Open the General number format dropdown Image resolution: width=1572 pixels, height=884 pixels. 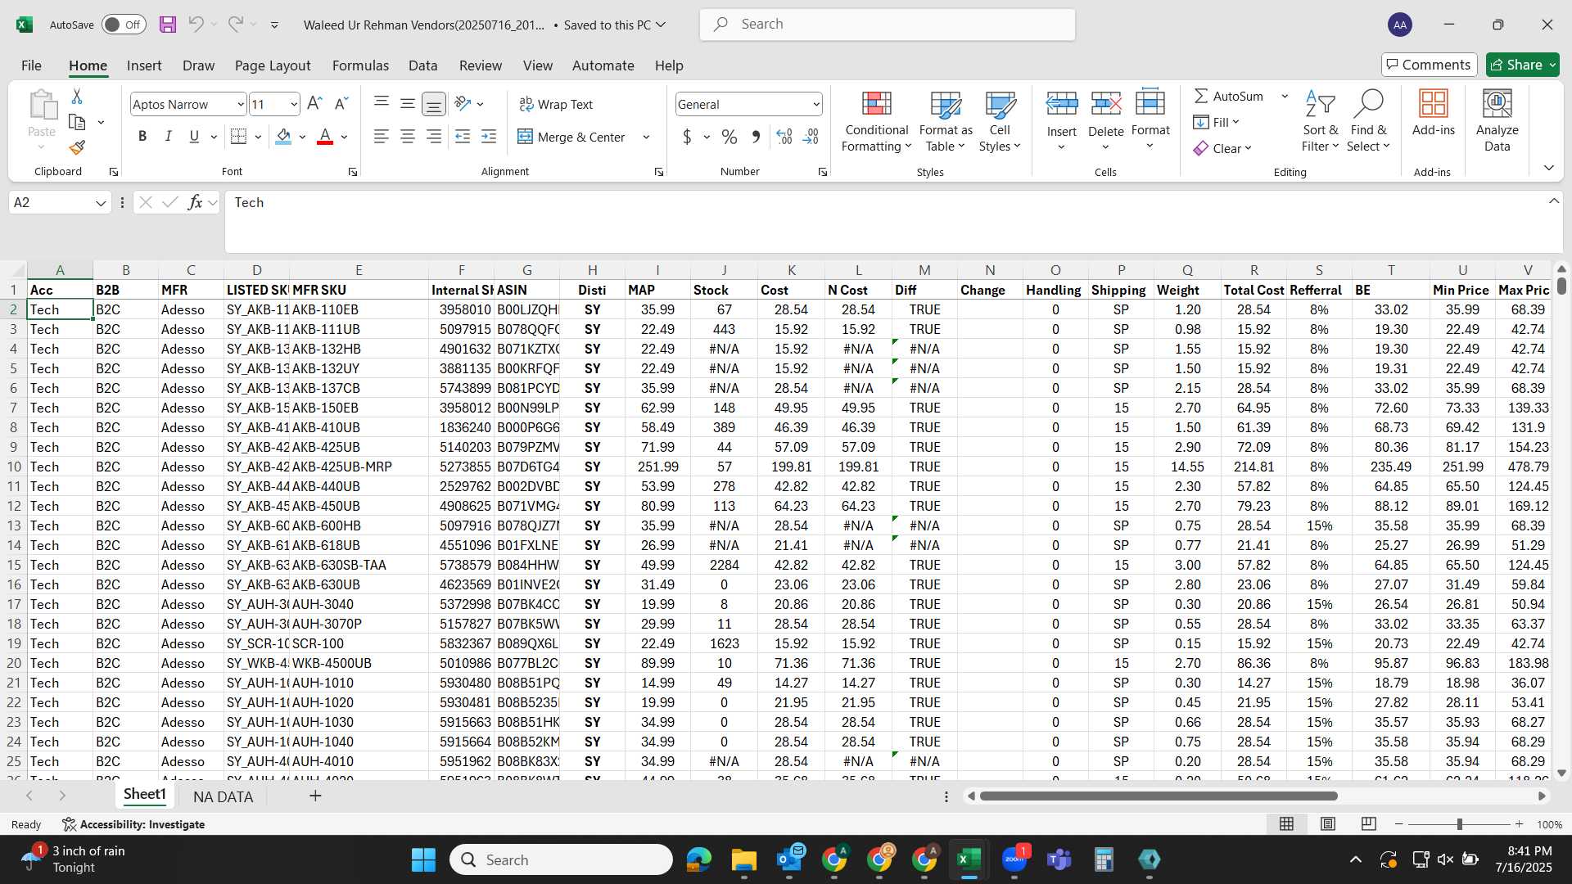pyautogui.click(x=816, y=105)
